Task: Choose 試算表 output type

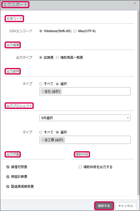Action: [41, 58]
